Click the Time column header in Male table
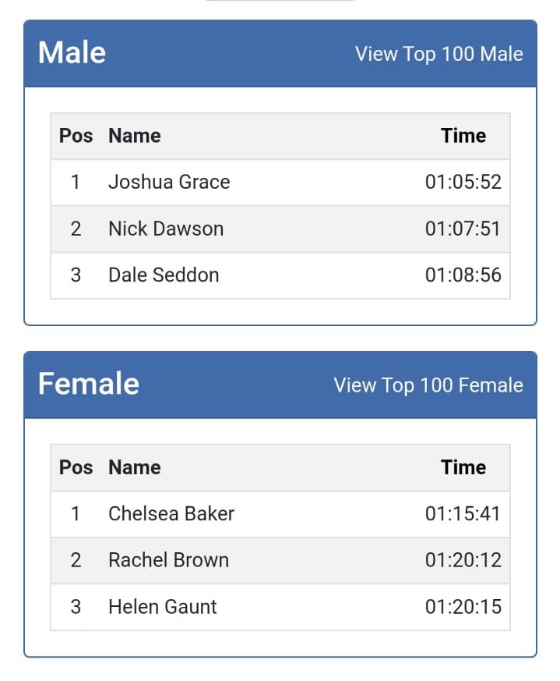Image resolution: width=560 pixels, height=681 pixels. click(x=463, y=136)
